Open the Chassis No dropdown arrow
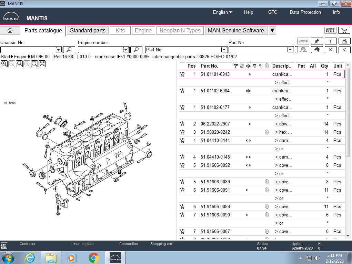The height and width of the screenshot is (264, 352). tap(59, 50)
